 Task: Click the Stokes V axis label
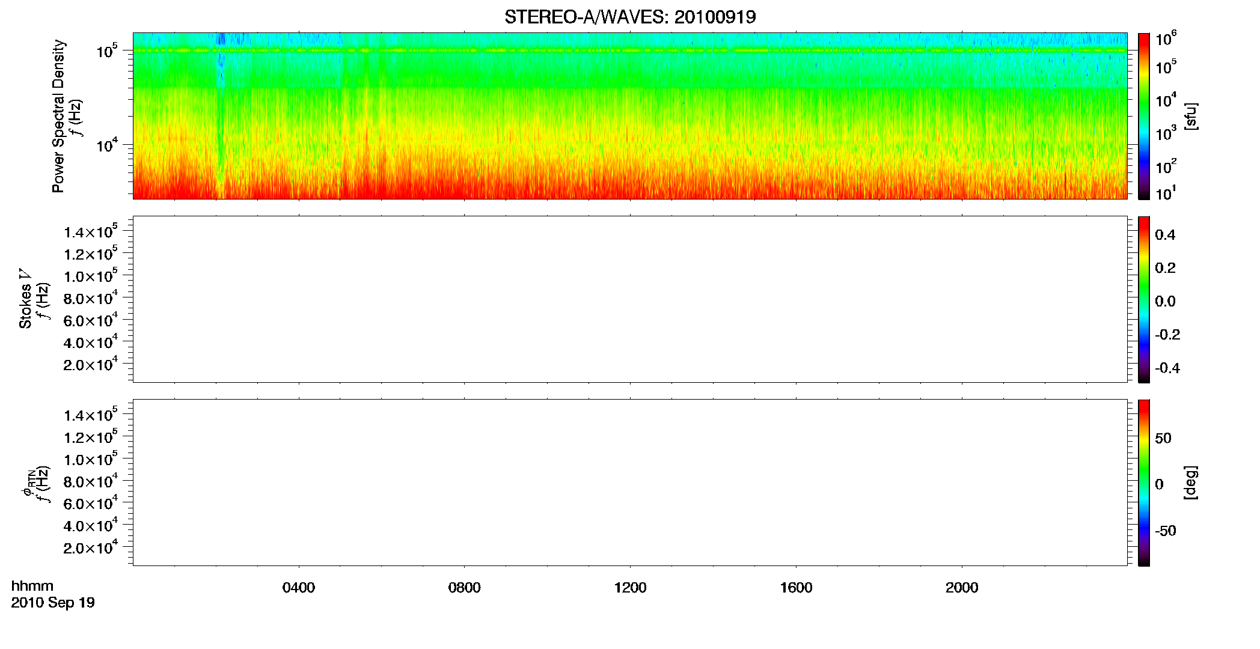point(25,299)
